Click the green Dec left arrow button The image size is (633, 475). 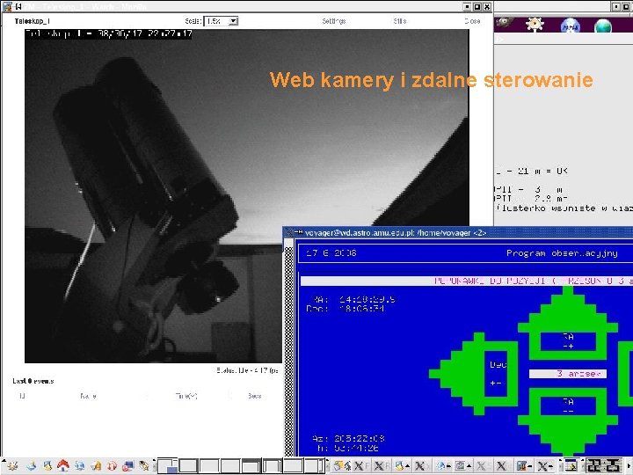pos(474,374)
